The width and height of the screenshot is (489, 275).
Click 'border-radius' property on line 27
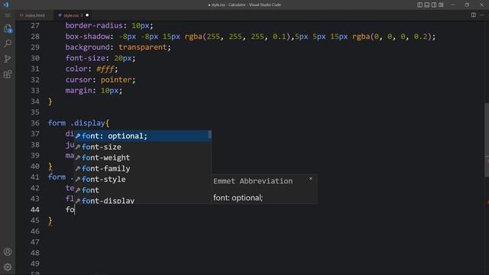[94, 25]
